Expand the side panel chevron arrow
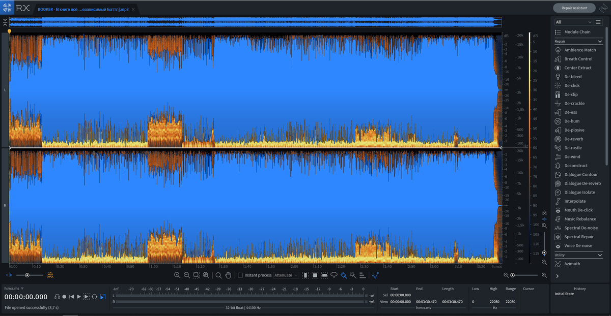 tap(558, 276)
